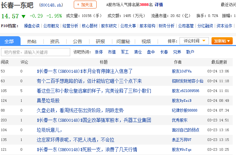Screen dimensions: 236x155
Task: Open author 纪律炒股88888 profile
Action: [x=184, y=110]
